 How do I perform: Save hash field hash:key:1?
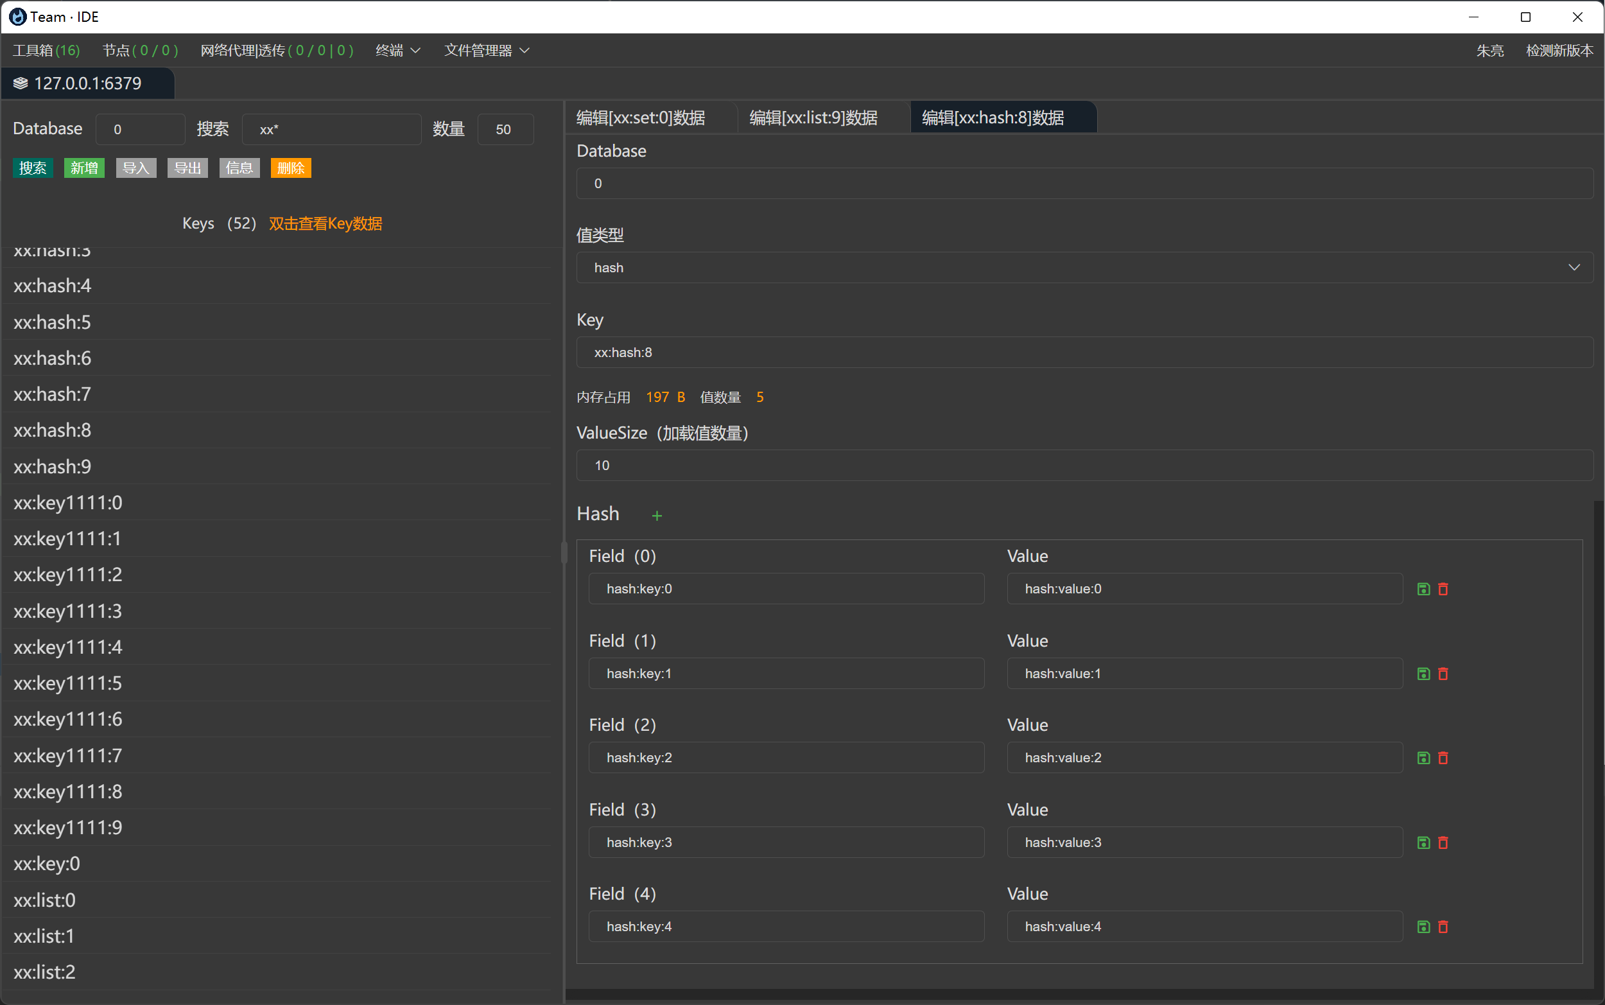tap(1423, 674)
